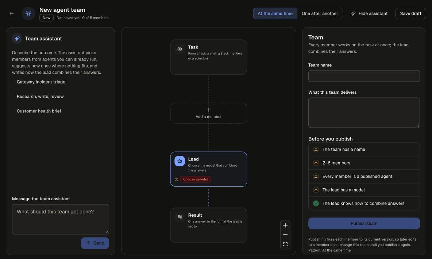Click the Team assistant sparkle icon
This screenshot has width=432, height=259.
point(17,39)
